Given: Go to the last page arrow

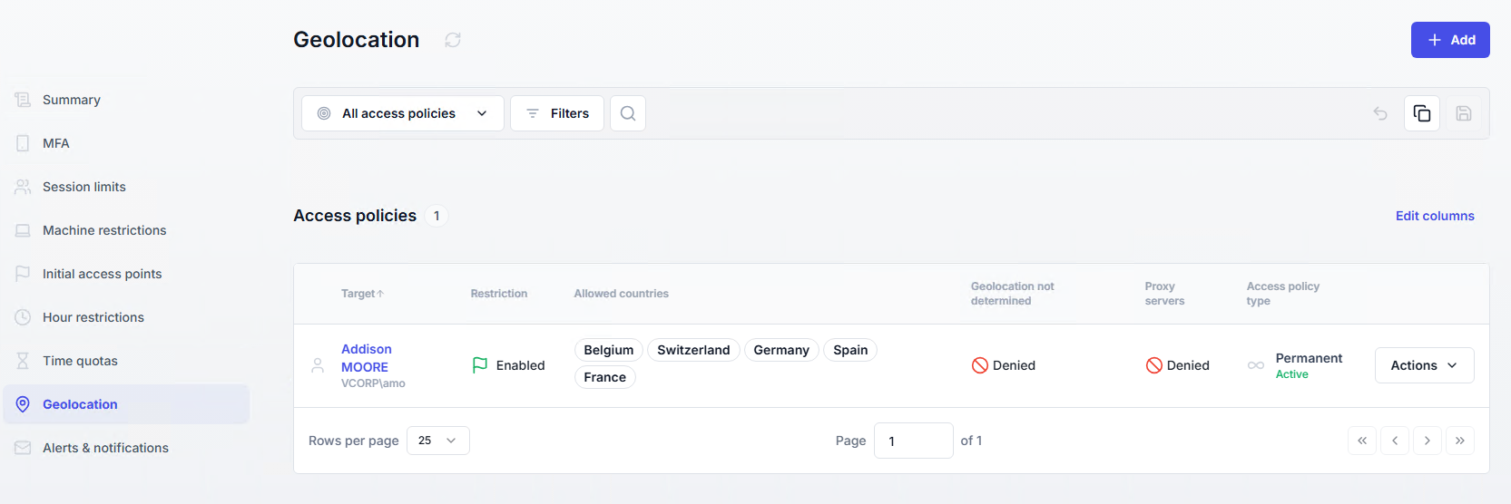Looking at the screenshot, I should tap(1460, 441).
